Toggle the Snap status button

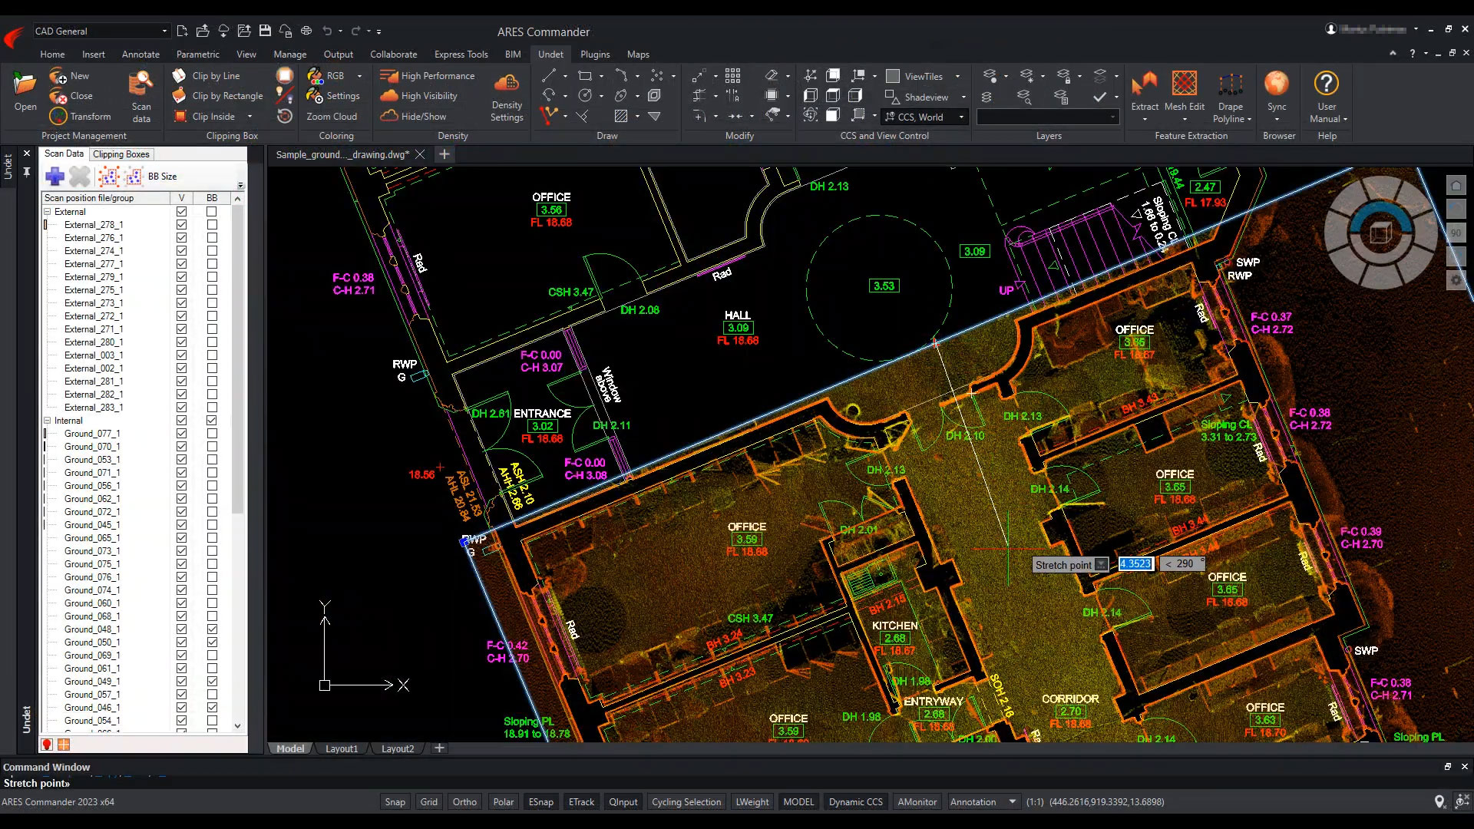tap(395, 802)
